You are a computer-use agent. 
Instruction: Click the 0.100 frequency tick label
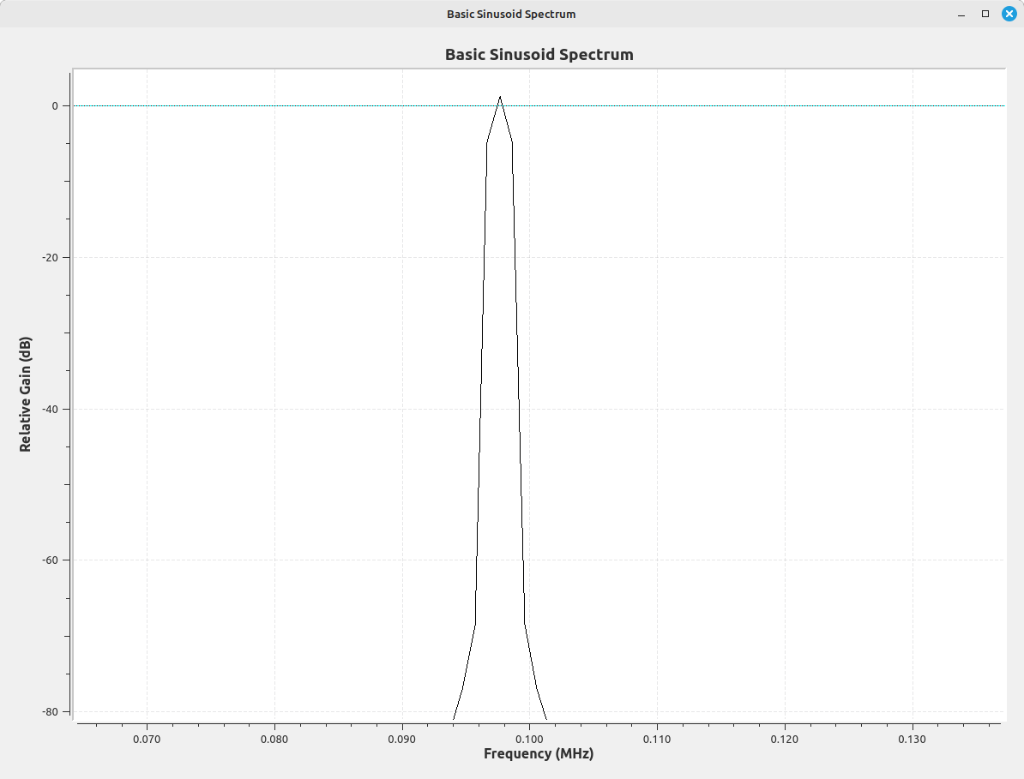coord(529,738)
